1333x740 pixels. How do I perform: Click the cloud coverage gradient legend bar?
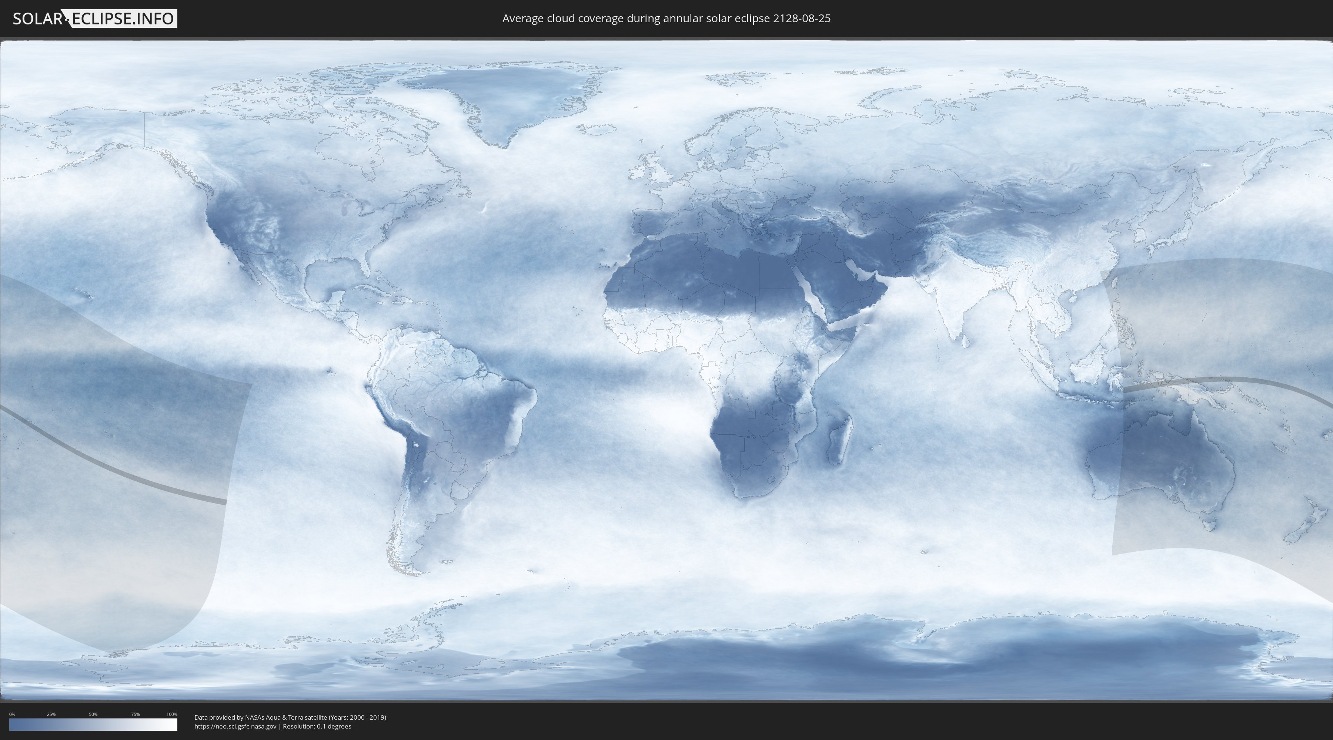click(x=93, y=725)
